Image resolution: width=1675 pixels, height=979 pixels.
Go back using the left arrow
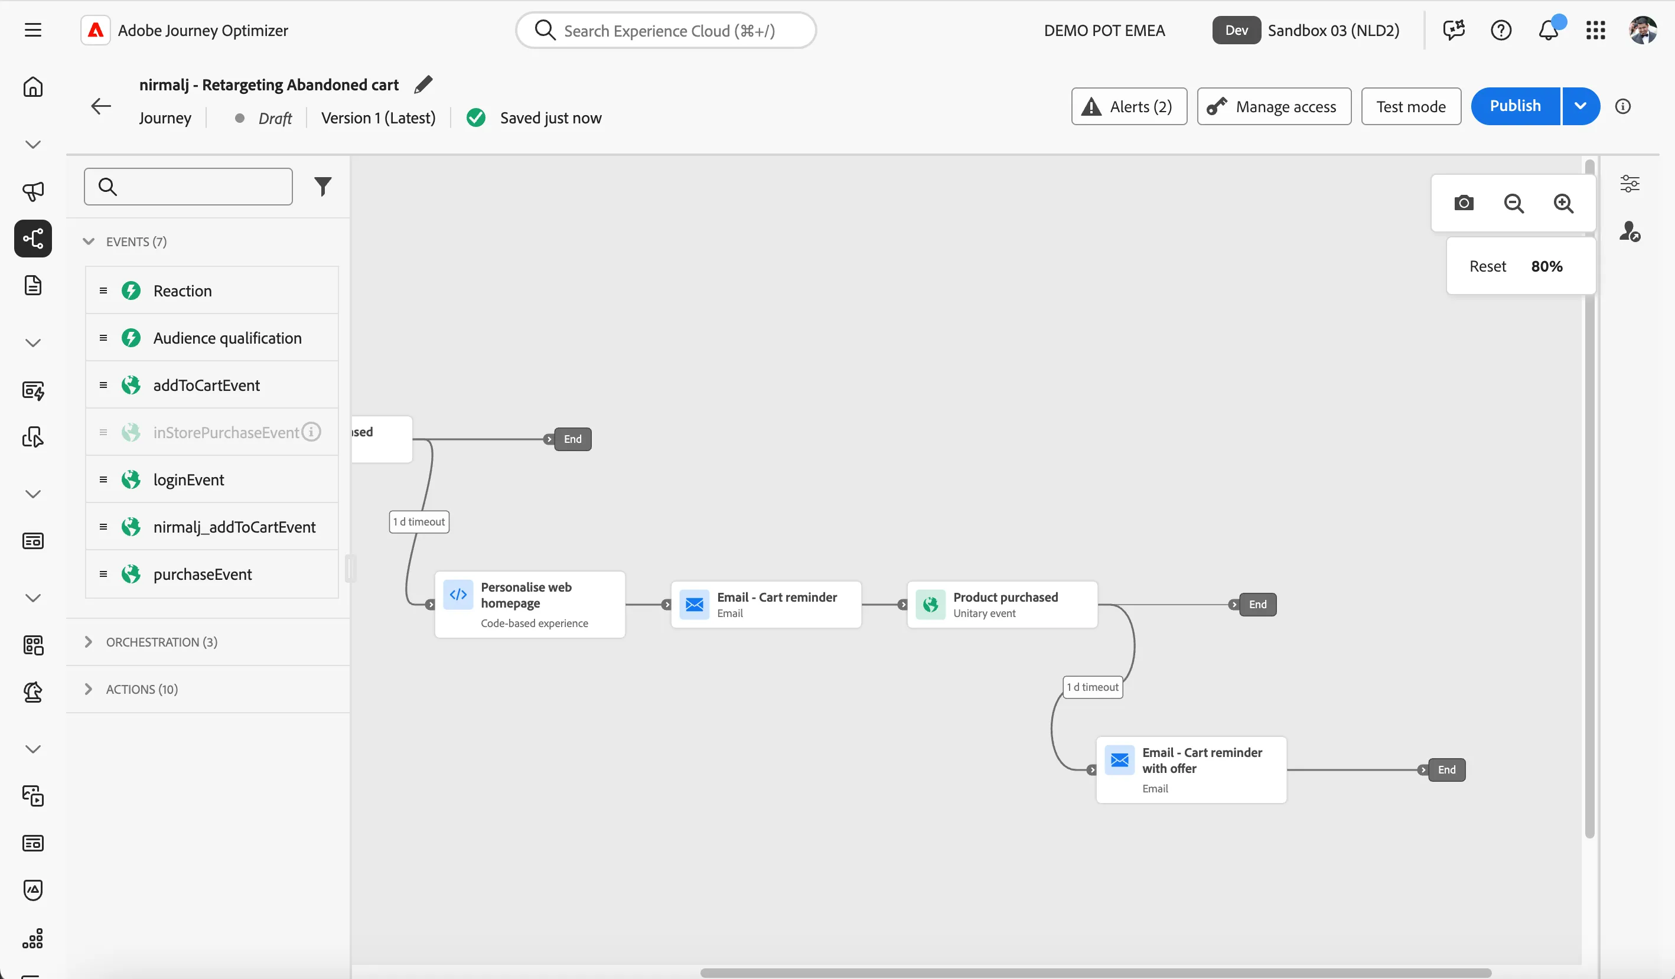(100, 106)
